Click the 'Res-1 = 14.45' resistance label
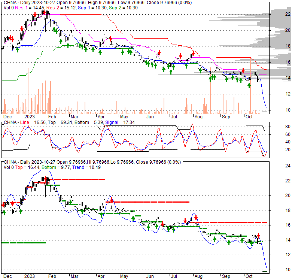The height and width of the screenshot is (279, 292). [30, 8]
